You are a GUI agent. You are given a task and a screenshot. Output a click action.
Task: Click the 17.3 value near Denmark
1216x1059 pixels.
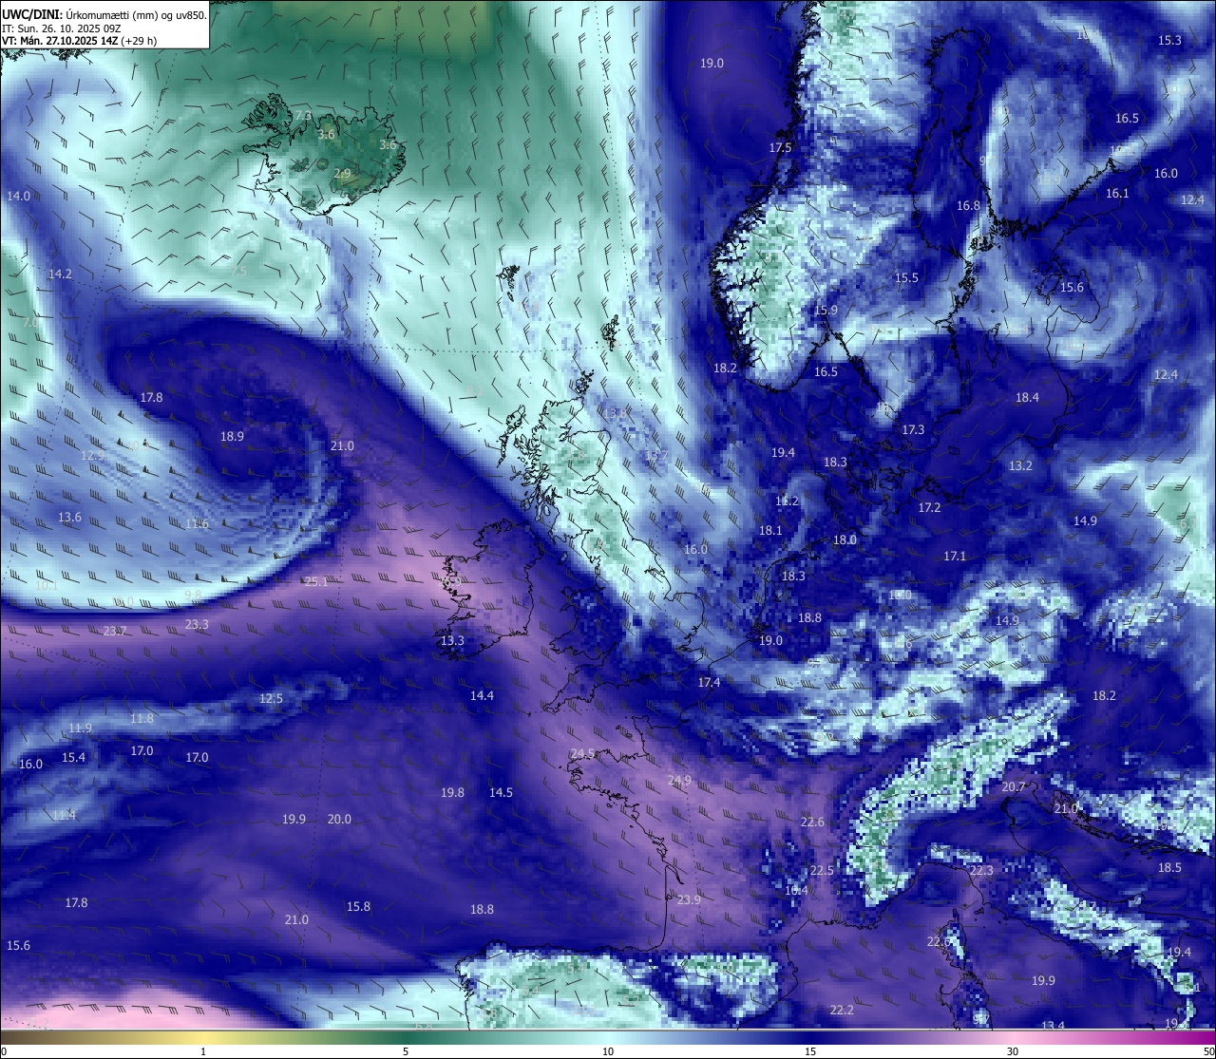coord(912,430)
